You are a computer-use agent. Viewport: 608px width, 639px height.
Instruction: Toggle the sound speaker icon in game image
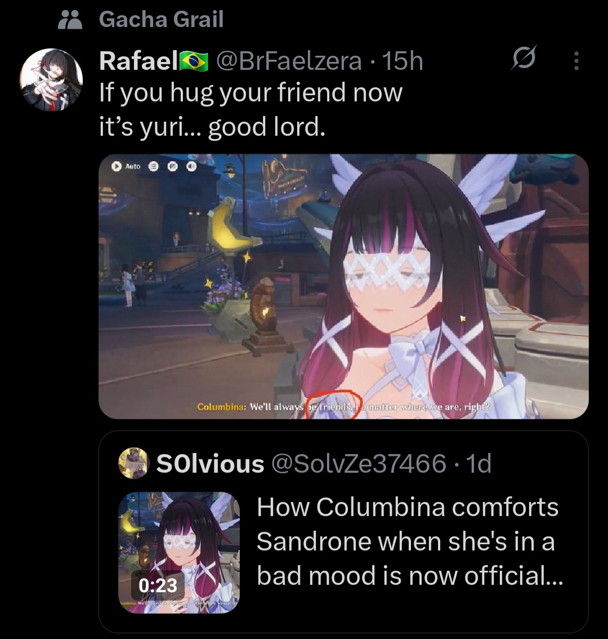191,166
